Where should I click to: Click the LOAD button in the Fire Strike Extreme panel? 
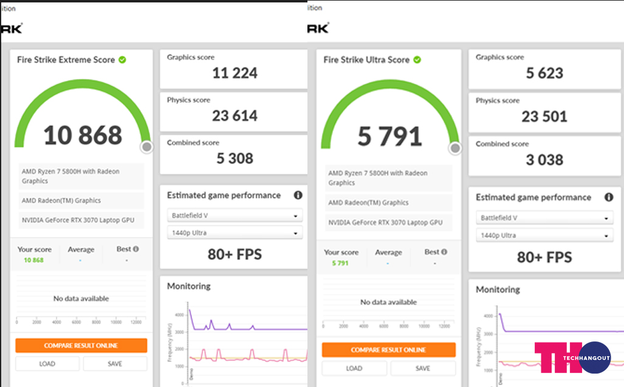[47, 363]
